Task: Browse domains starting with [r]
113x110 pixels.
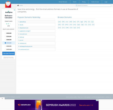Action: click(86, 25)
